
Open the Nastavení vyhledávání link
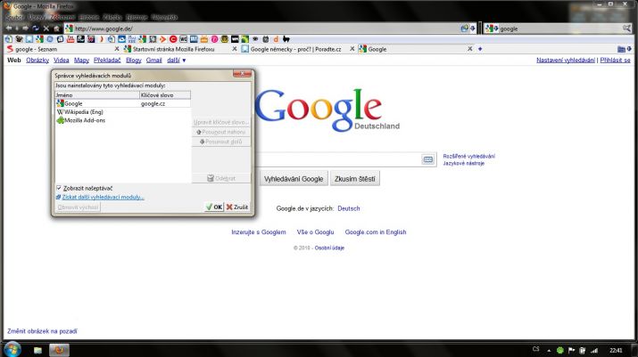pyautogui.click(x=566, y=61)
